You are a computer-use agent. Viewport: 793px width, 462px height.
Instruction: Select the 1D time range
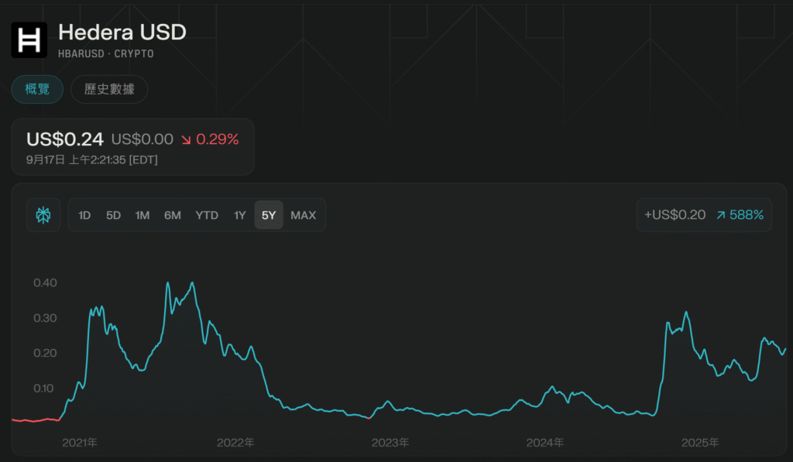coord(85,215)
